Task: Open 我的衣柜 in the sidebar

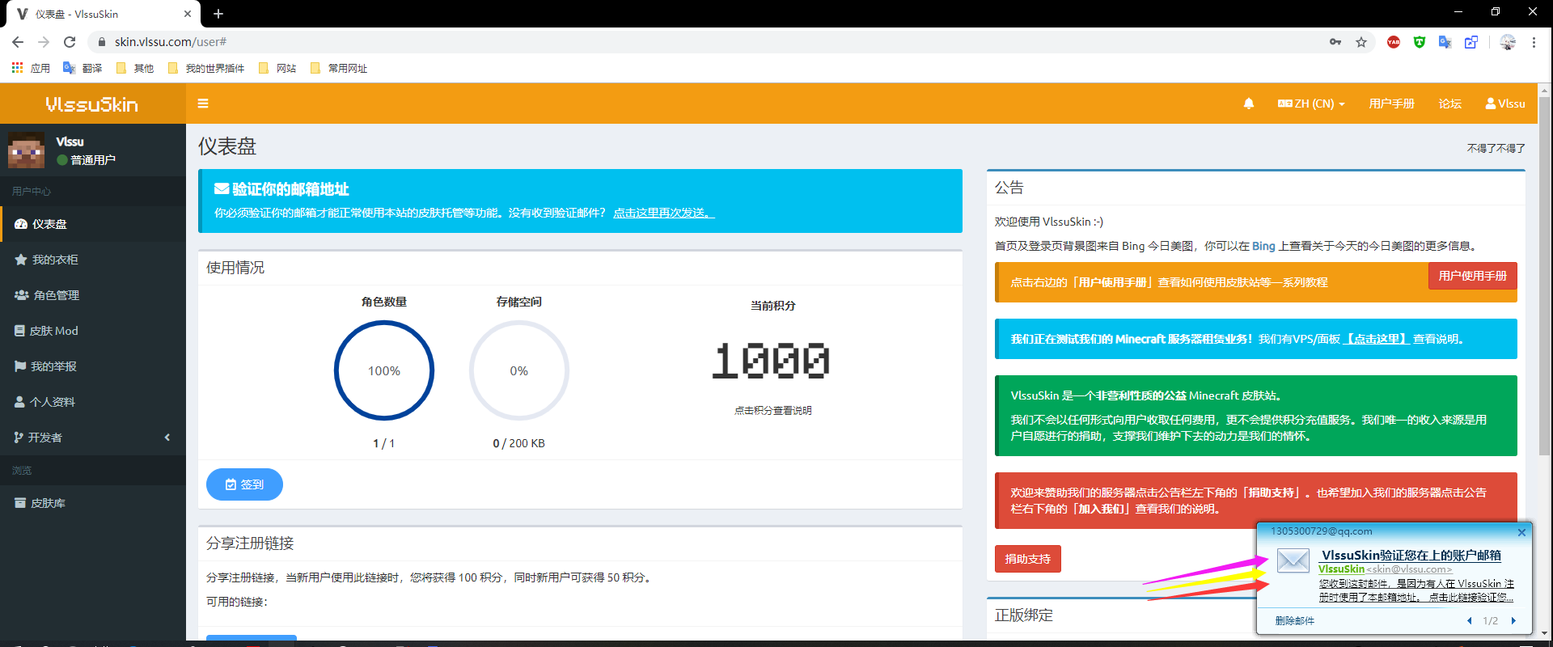Action: (54, 260)
